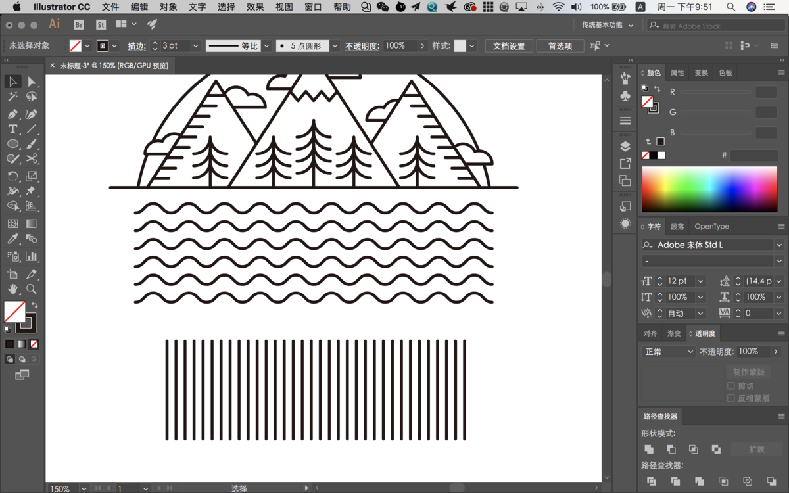Open the 5 点圆形 brush dropdown

[335, 45]
